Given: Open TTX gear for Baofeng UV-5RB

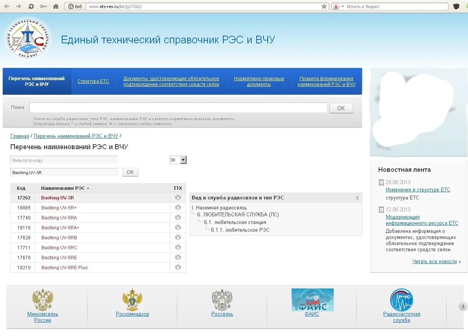Looking at the screenshot, I should click(178, 237).
